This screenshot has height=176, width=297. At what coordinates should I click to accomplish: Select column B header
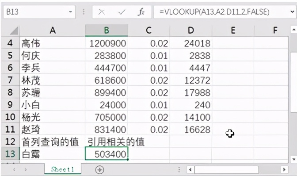(x=107, y=31)
